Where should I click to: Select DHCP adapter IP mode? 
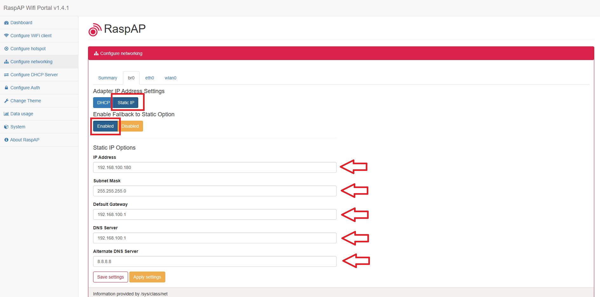[103, 103]
